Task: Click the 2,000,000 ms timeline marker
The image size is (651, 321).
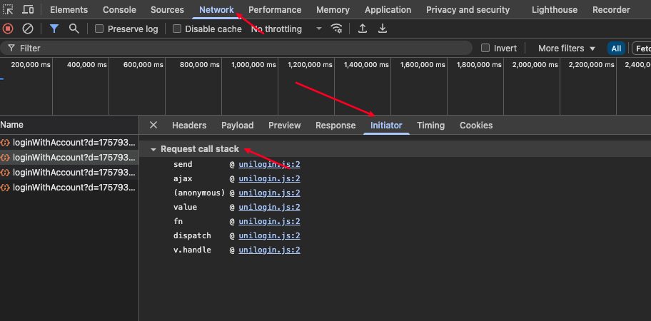Action: [x=535, y=65]
